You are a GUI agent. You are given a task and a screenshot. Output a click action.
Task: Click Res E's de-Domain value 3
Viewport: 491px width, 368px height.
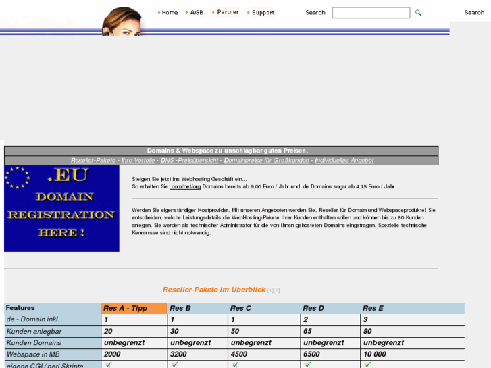coord(365,320)
